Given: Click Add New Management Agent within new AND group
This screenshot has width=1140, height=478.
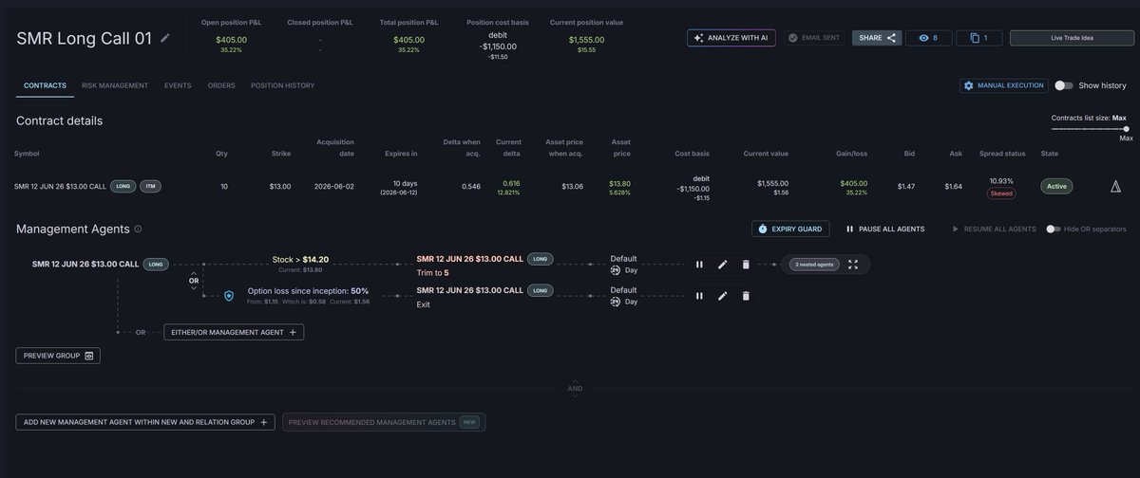Looking at the screenshot, I should (145, 422).
